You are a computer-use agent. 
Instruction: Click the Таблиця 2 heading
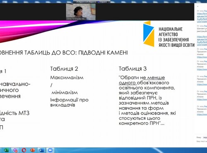(64, 69)
